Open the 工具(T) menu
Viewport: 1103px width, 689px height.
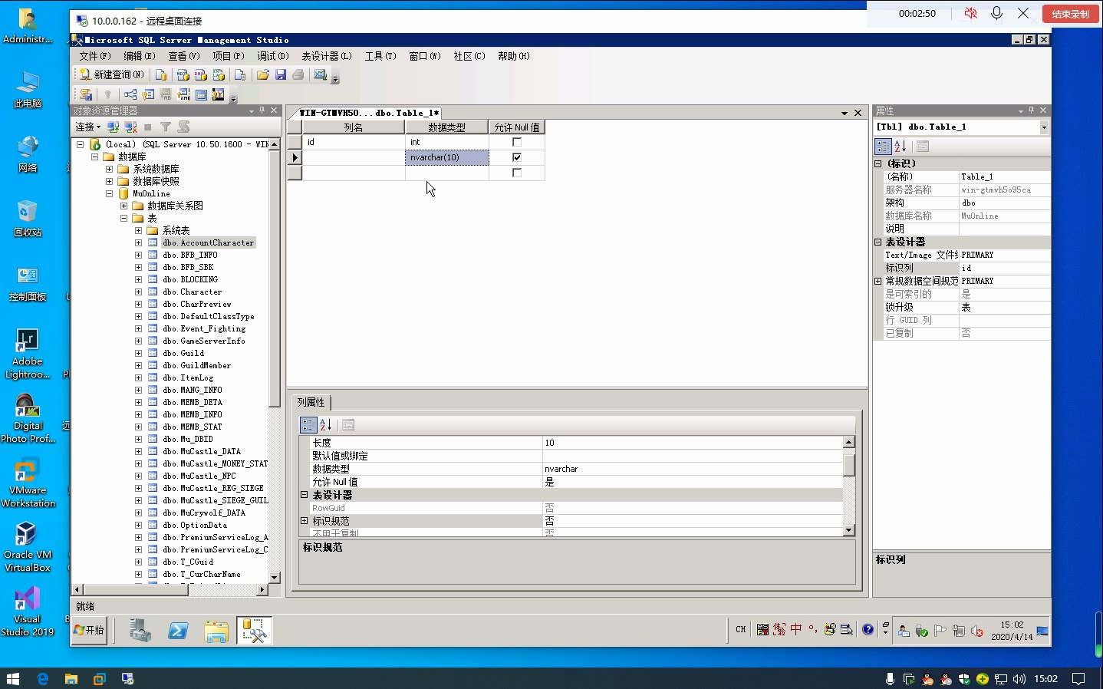click(380, 56)
